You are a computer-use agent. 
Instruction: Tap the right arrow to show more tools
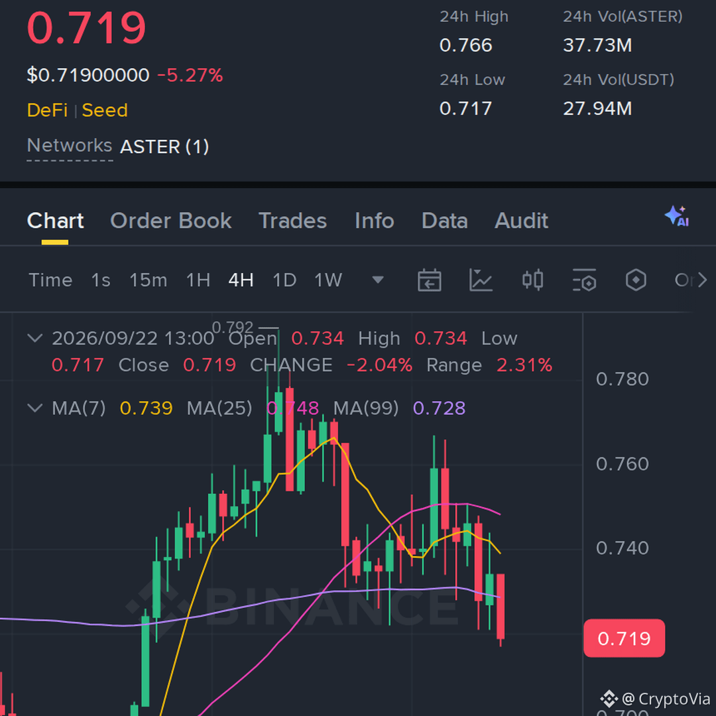[702, 280]
